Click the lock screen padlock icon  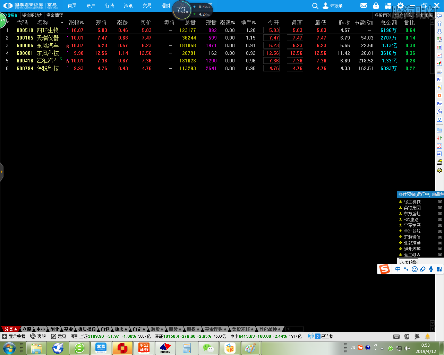point(376,6)
